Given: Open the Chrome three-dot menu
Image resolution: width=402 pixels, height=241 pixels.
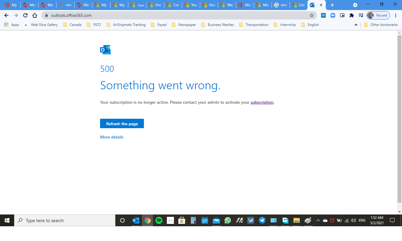Looking at the screenshot, I should pos(396,15).
